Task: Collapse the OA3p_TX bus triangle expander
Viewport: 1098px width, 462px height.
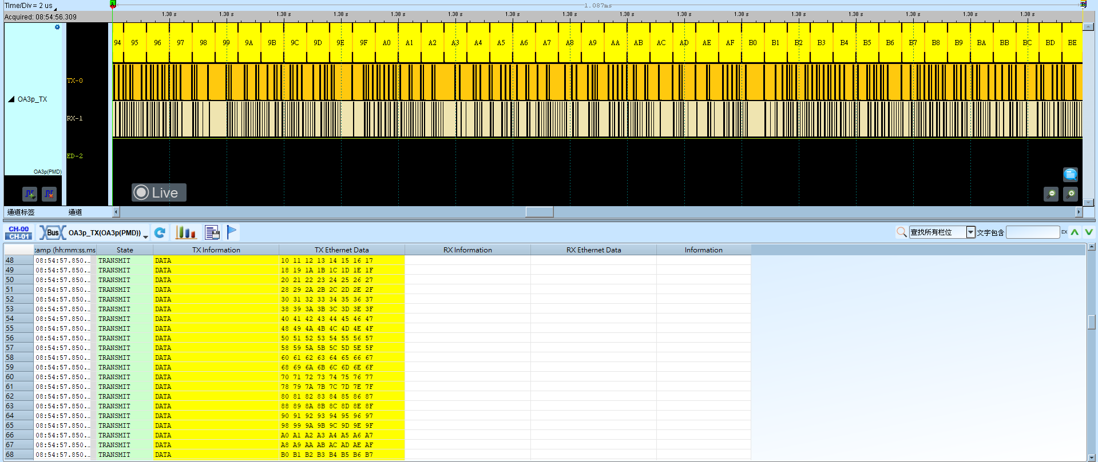Action: coord(11,99)
